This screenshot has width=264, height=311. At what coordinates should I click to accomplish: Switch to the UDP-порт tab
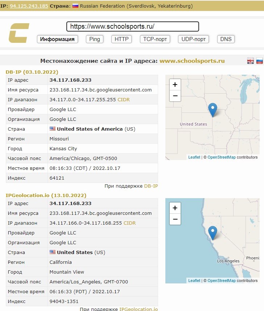click(194, 39)
